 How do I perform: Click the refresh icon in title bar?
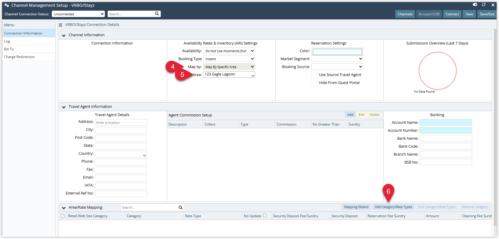484,5
